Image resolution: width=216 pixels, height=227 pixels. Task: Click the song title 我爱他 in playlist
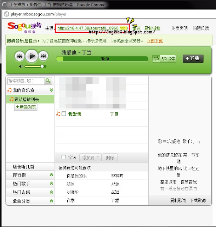(75, 114)
